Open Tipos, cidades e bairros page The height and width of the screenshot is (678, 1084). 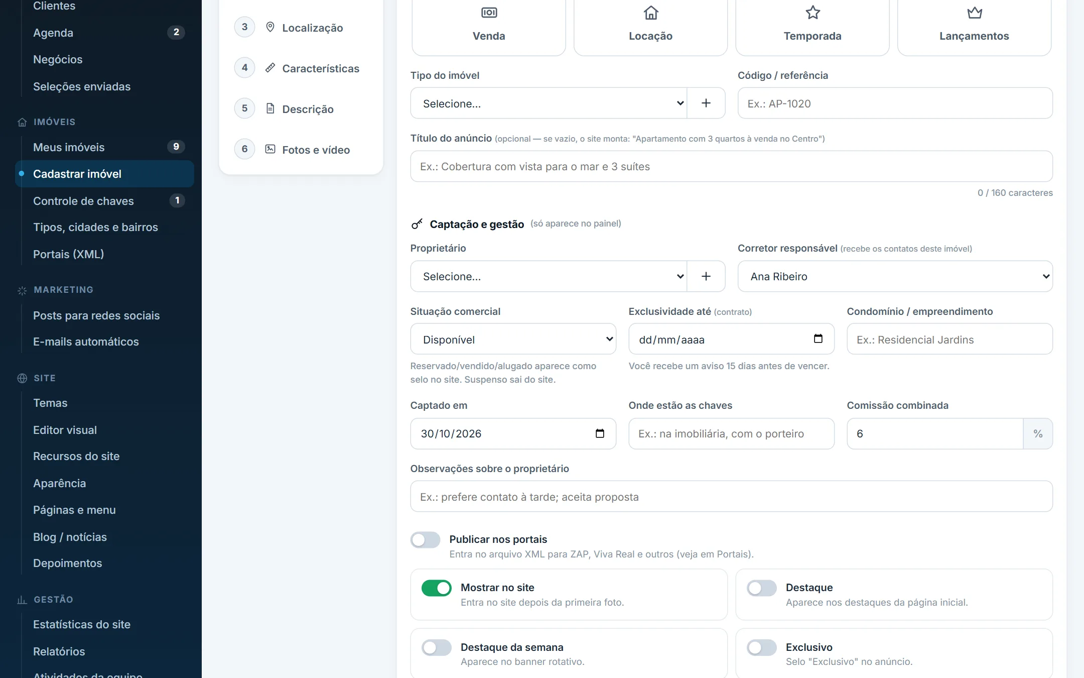[x=104, y=227]
